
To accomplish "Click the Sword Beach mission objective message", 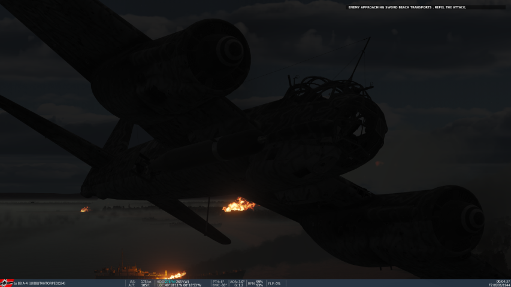I will 407,7.
